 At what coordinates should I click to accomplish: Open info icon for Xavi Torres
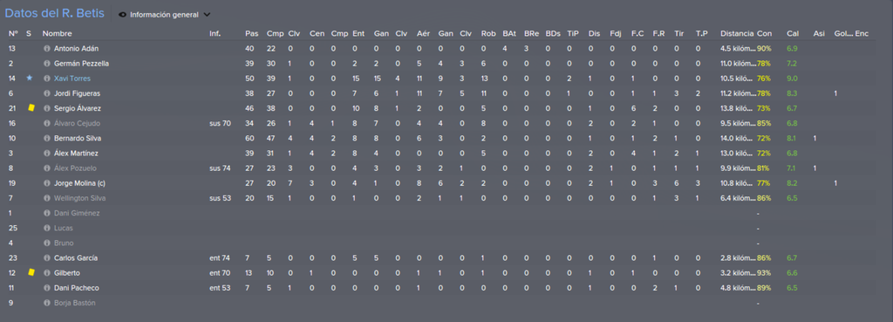[47, 79]
